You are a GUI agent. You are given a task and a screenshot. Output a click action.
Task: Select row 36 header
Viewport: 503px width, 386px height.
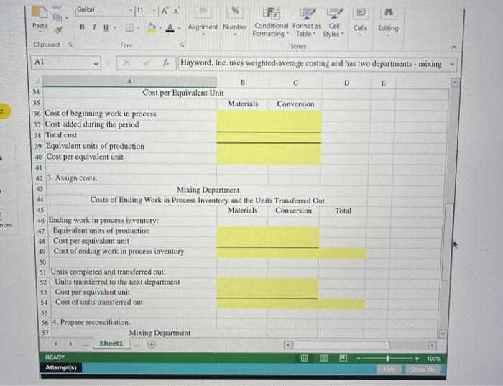point(37,114)
